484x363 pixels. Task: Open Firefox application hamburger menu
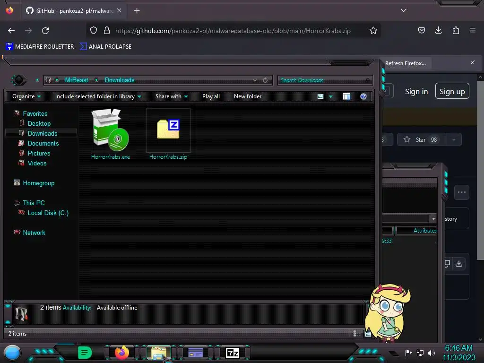tap(473, 30)
